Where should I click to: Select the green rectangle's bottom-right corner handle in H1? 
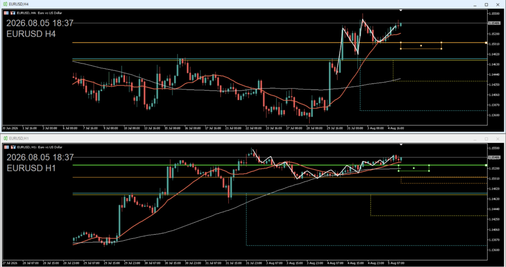pyautogui.click(x=429, y=171)
